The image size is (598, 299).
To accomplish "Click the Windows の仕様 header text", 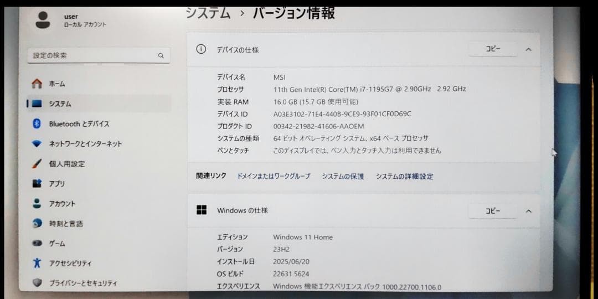I will pyautogui.click(x=243, y=210).
